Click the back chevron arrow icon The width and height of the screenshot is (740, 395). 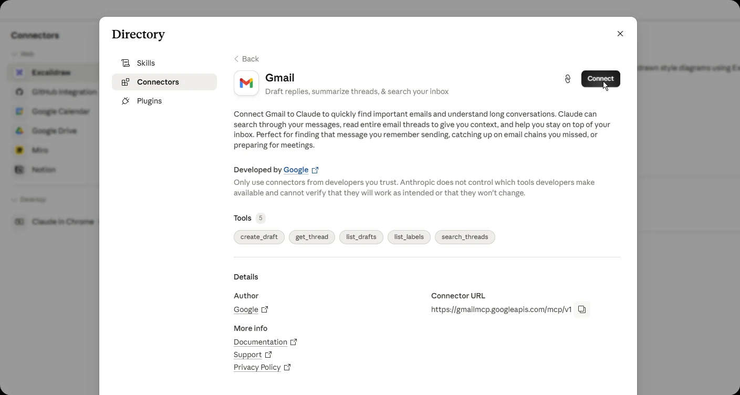point(236,59)
